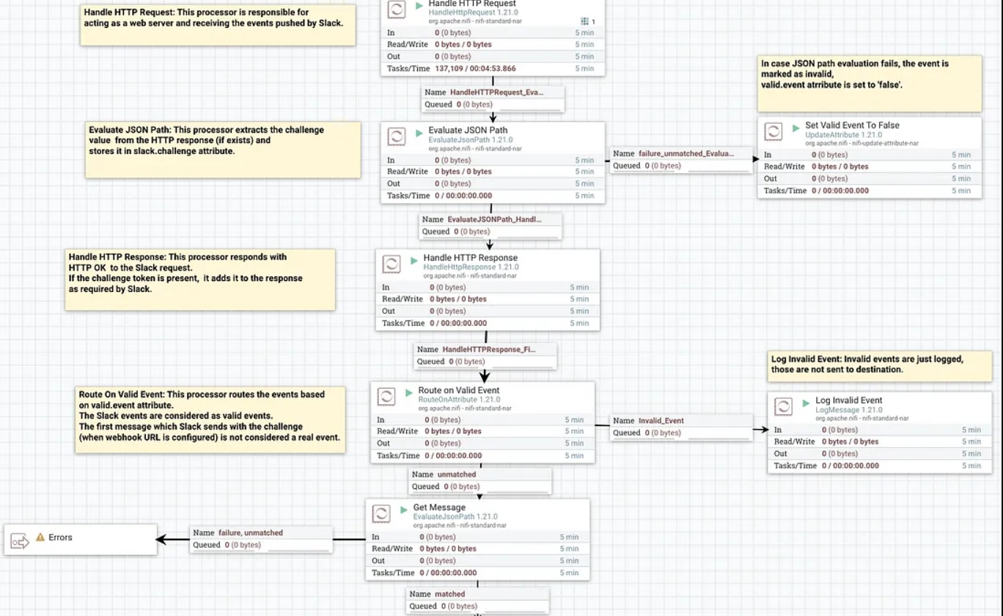Select the yellow note about JSON path evaluation failing
The width and height of the screenshot is (1003, 616).
coord(870,84)
